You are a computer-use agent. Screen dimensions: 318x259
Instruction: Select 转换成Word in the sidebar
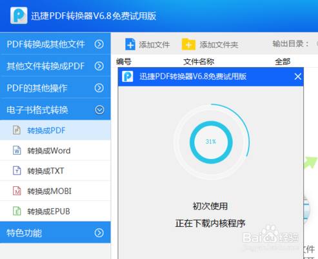coord(55,150)
